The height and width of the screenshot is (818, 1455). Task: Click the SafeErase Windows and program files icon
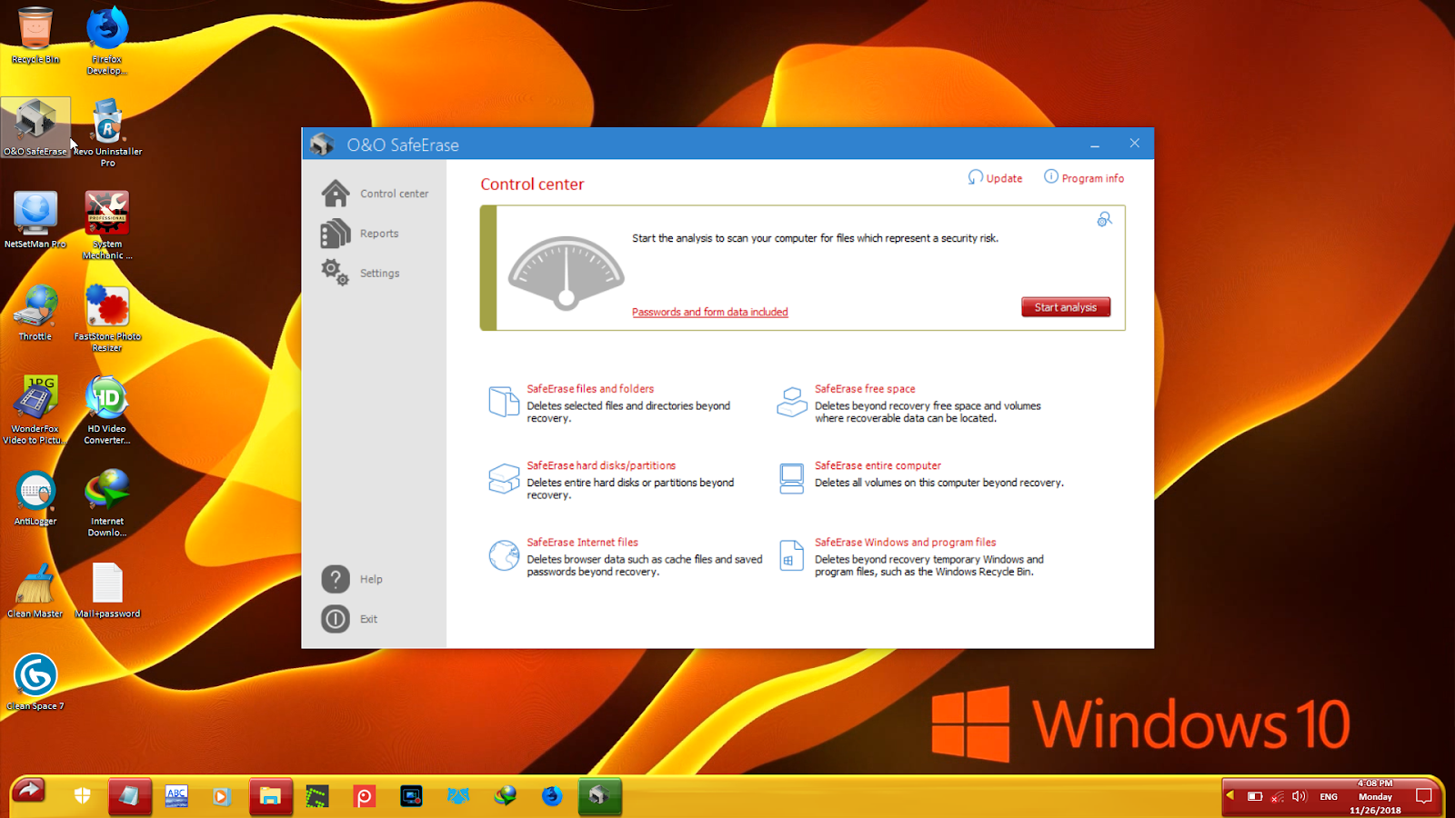pos(792,554)
